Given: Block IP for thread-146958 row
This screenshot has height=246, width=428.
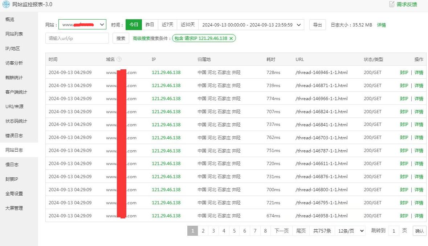Looking at the screenshot, I should point(404,216).
